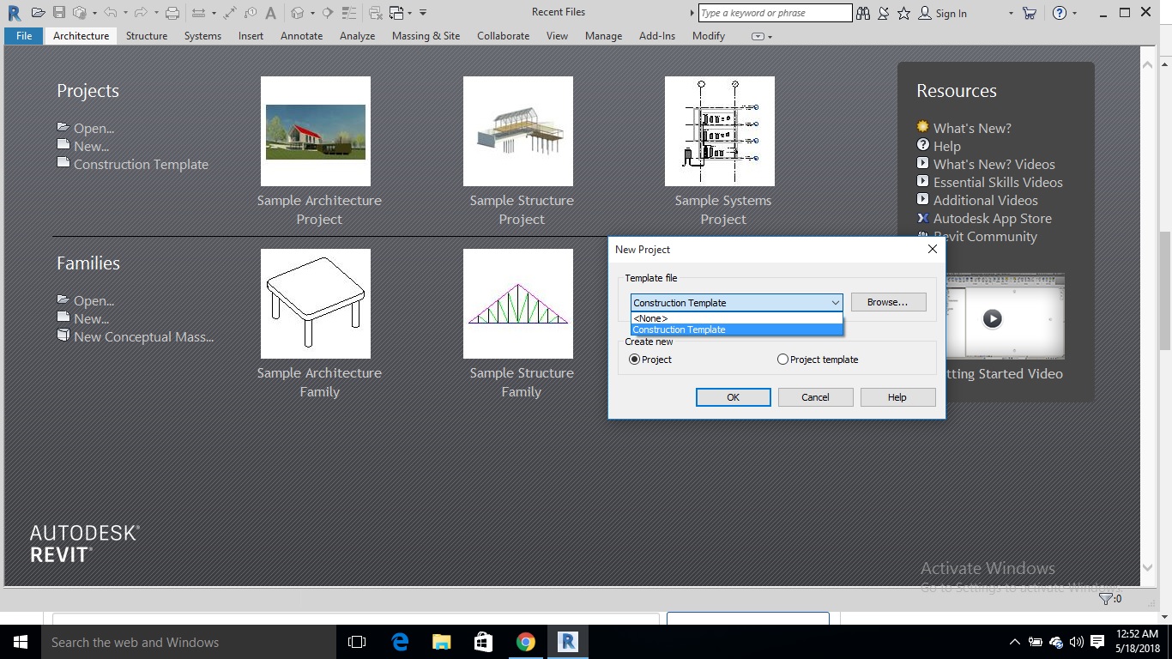Select the Aligned Dimension tool icon

[x=230, y=13]
